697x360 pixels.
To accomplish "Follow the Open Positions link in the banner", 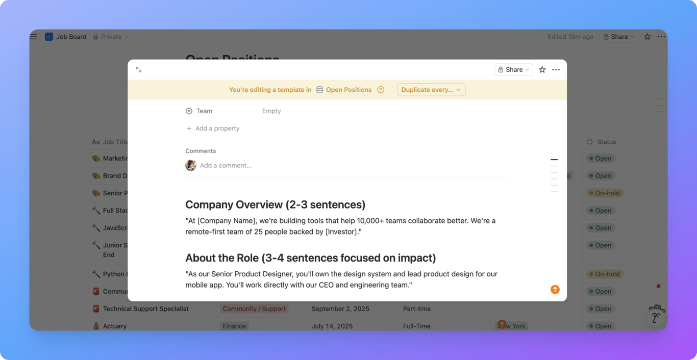I will coord(348,90).
